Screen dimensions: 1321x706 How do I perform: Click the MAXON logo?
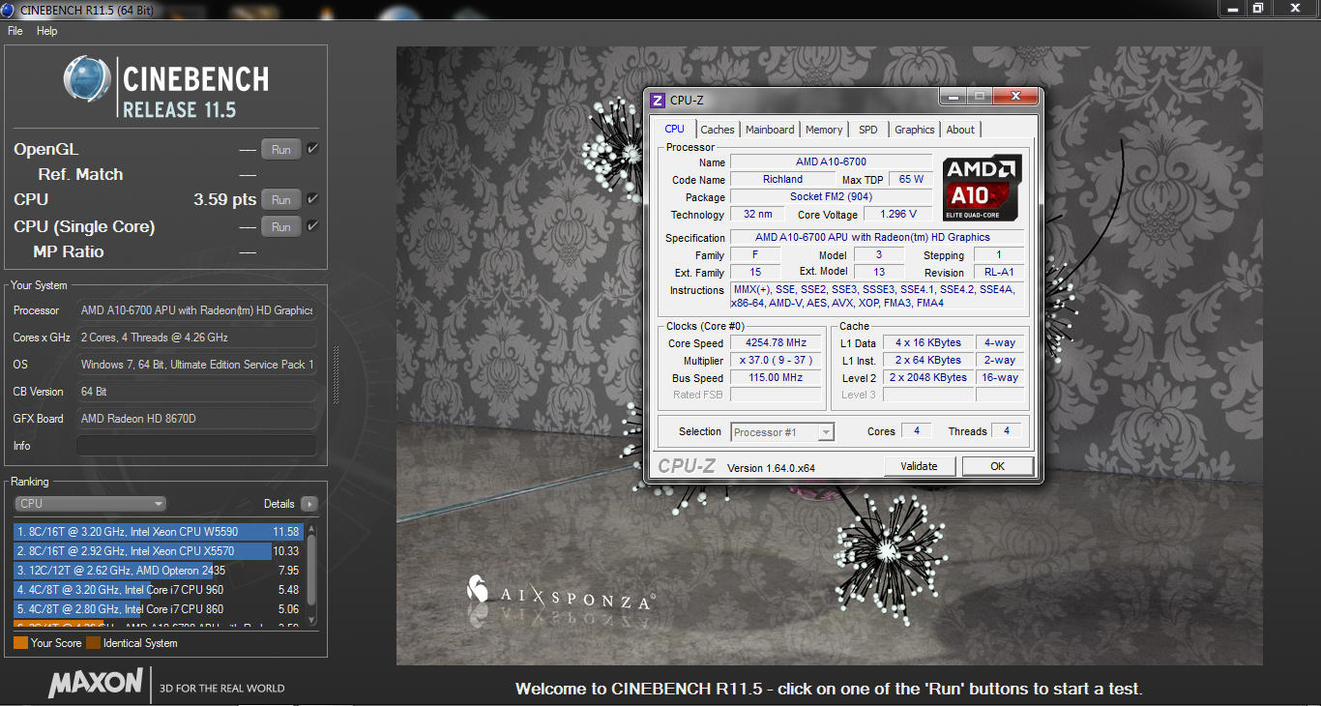click(x=96, y=683)
